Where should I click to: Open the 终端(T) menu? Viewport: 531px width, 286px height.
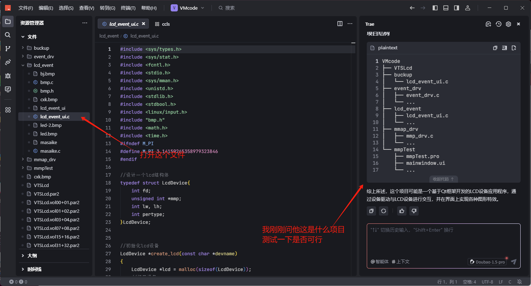pyautogui.click(x=128, y=8)
